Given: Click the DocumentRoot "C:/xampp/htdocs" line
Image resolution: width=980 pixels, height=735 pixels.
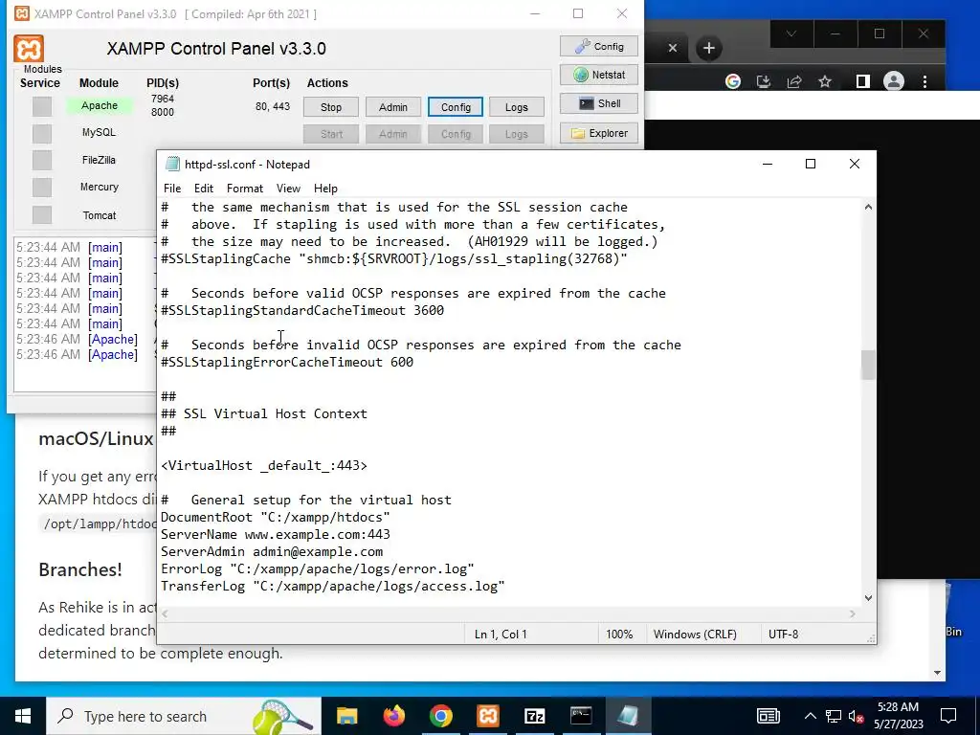Looking at the screenshot, I should click(x=276, y=517).
